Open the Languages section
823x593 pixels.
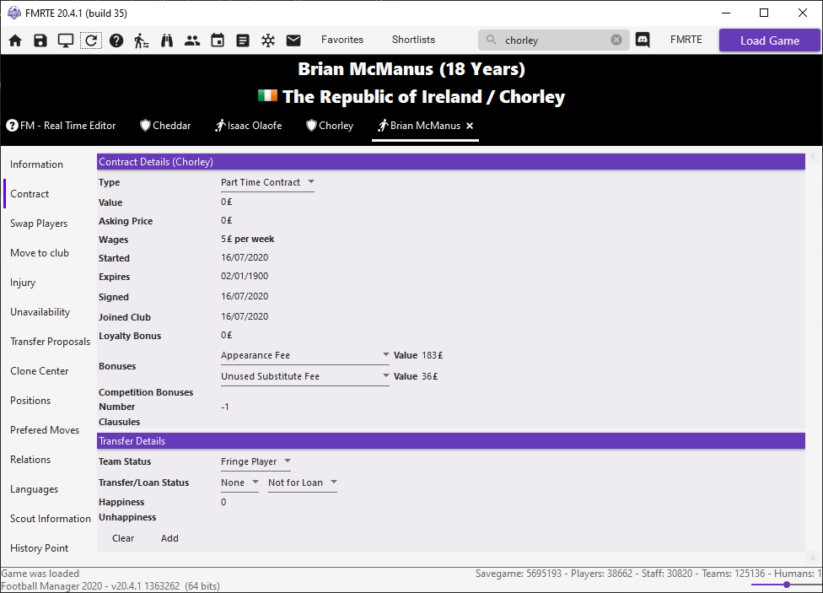pos(34,489)
